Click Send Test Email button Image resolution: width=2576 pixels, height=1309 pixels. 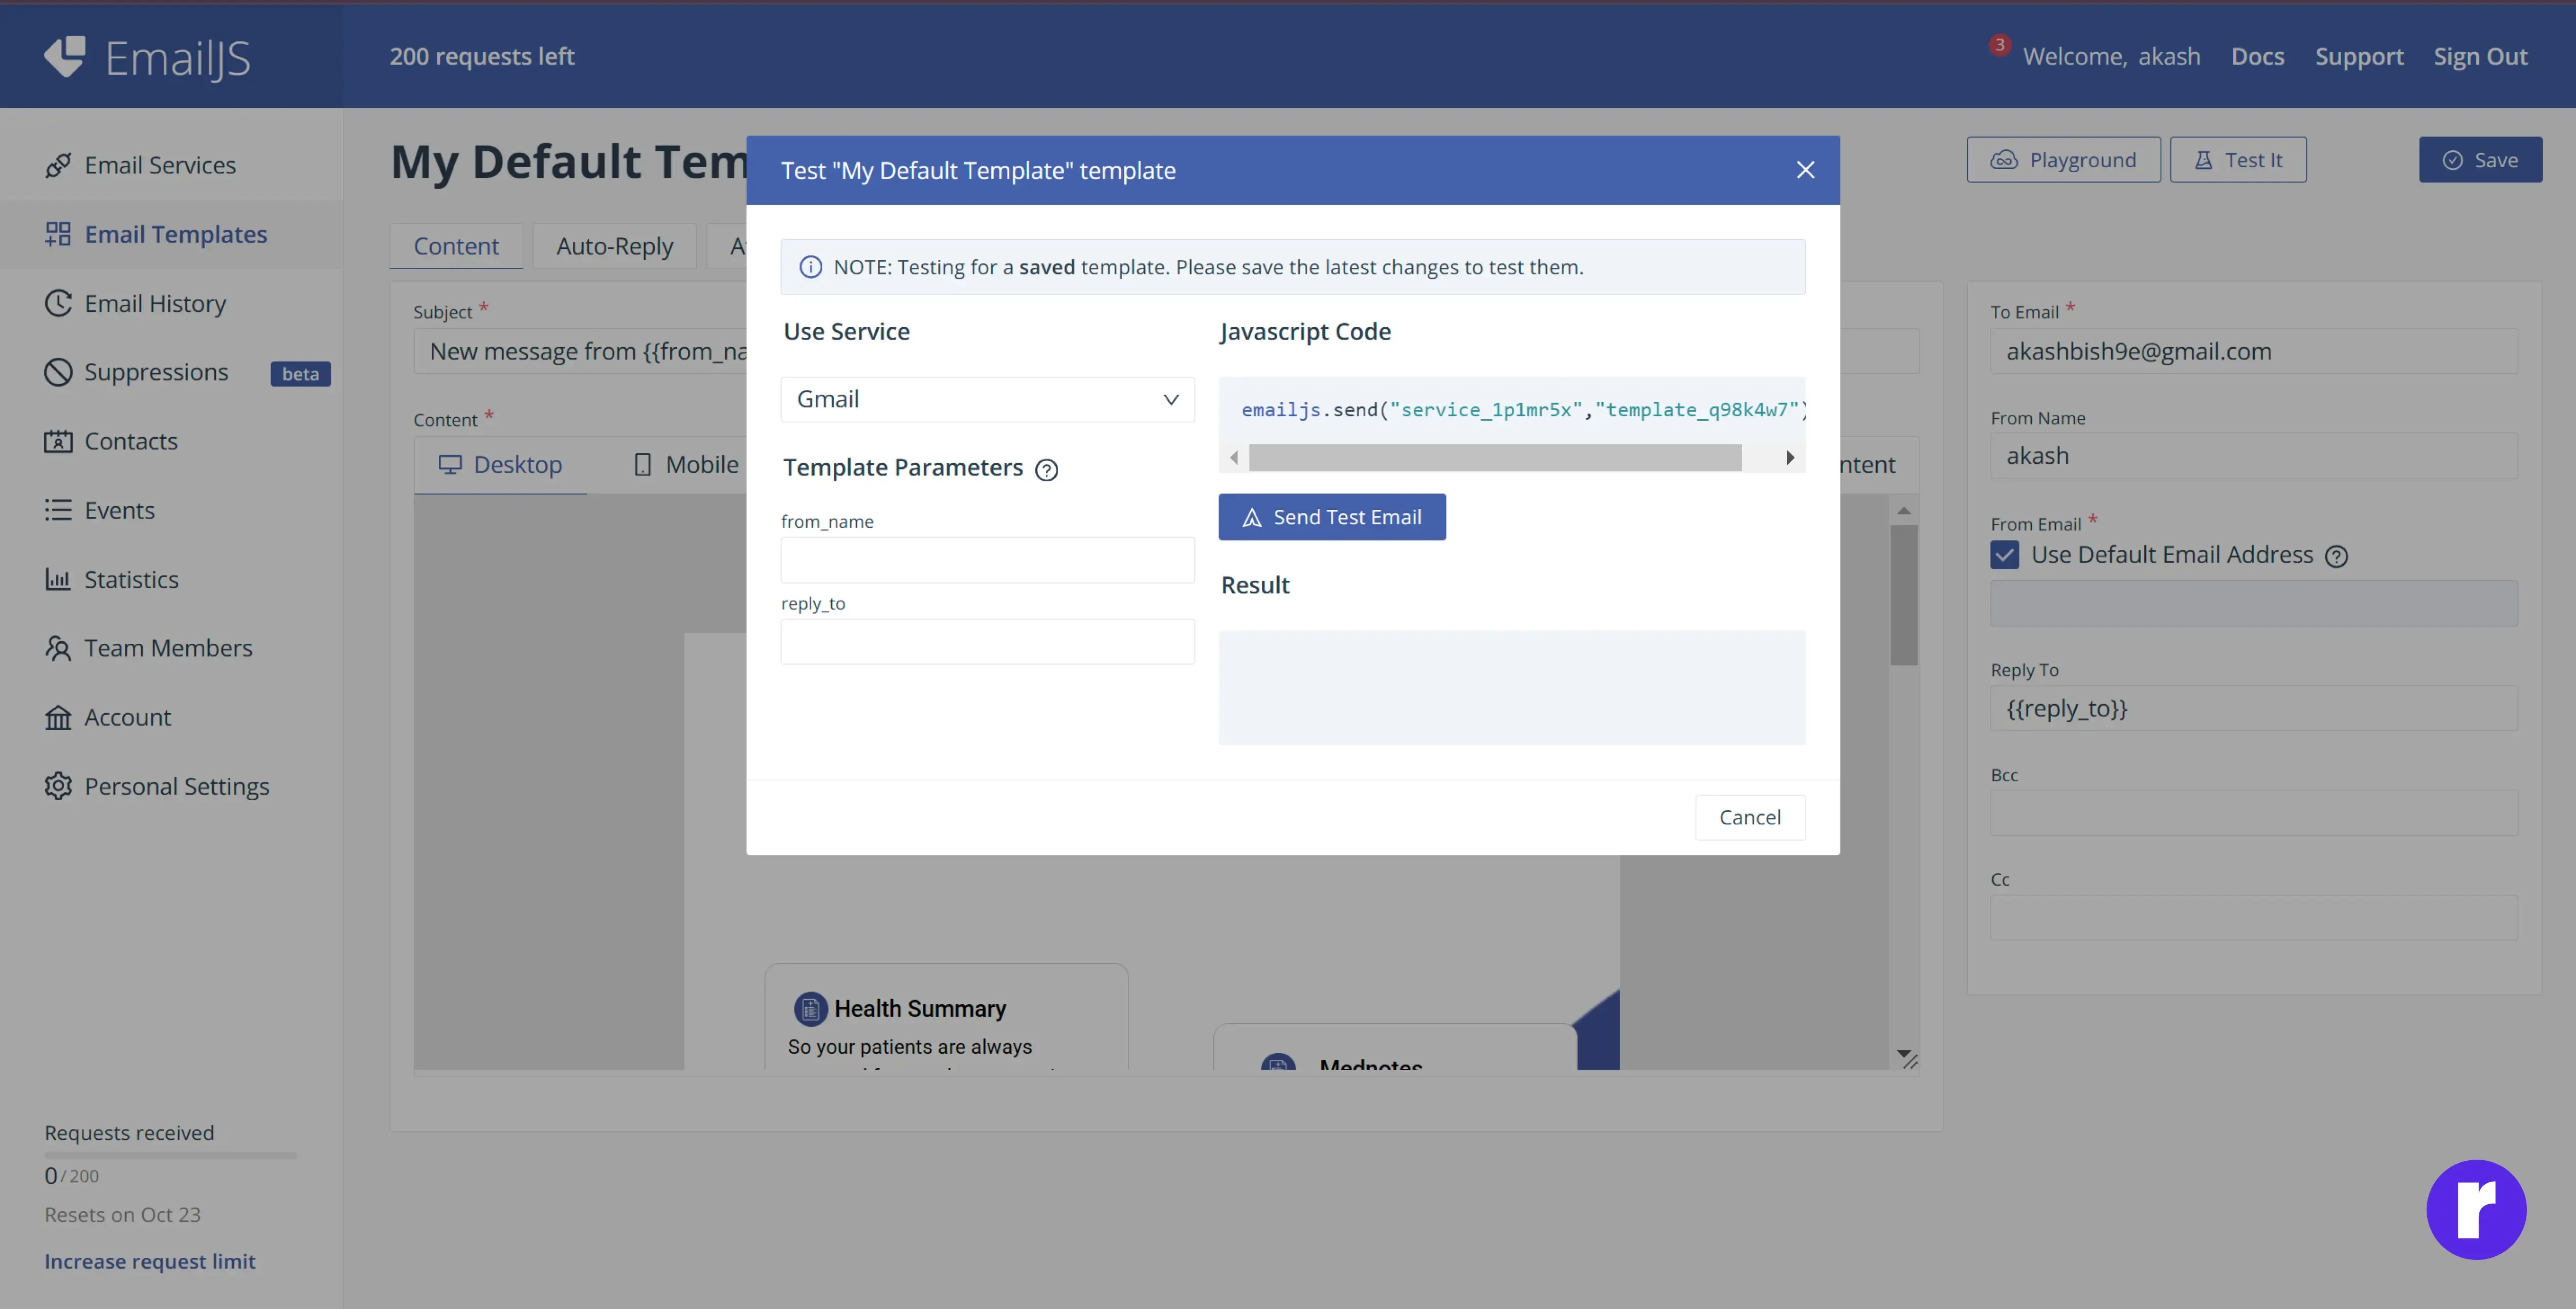click(1331, 517)
